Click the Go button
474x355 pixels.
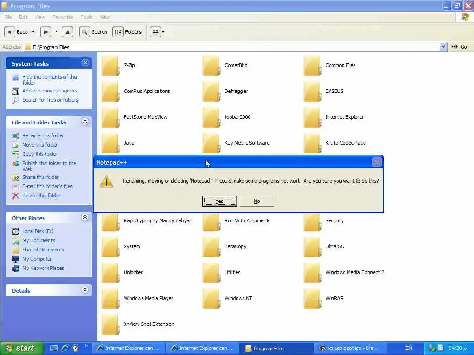[459, 47]
